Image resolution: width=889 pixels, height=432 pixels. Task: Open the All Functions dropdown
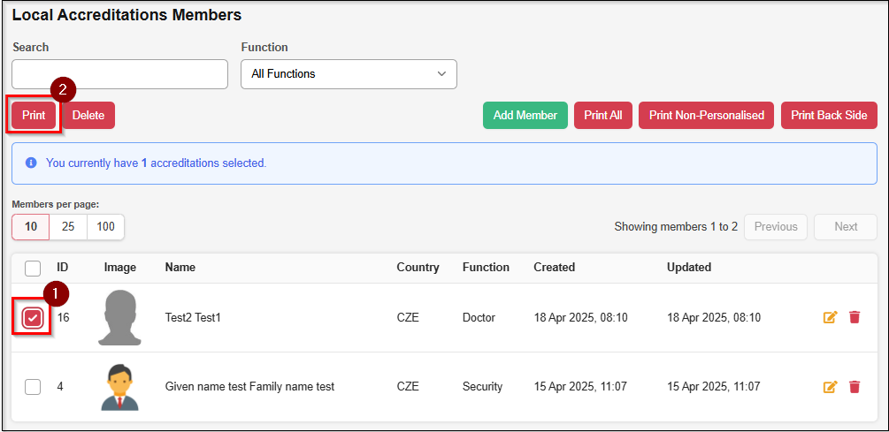point(349,74)
